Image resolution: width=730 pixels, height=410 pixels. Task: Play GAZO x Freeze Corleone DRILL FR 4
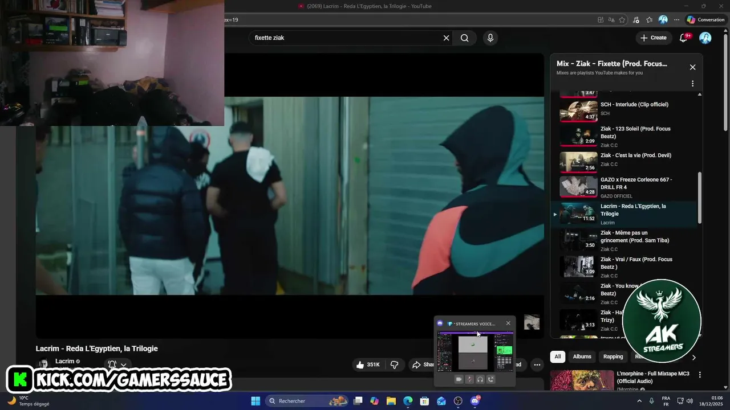[624, 187]
